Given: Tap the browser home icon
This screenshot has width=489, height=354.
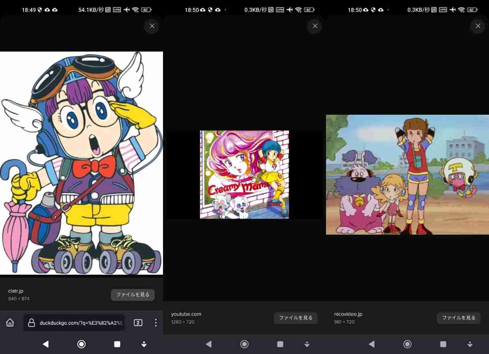Looking at the screenshot, I should (x=10, y=323).
